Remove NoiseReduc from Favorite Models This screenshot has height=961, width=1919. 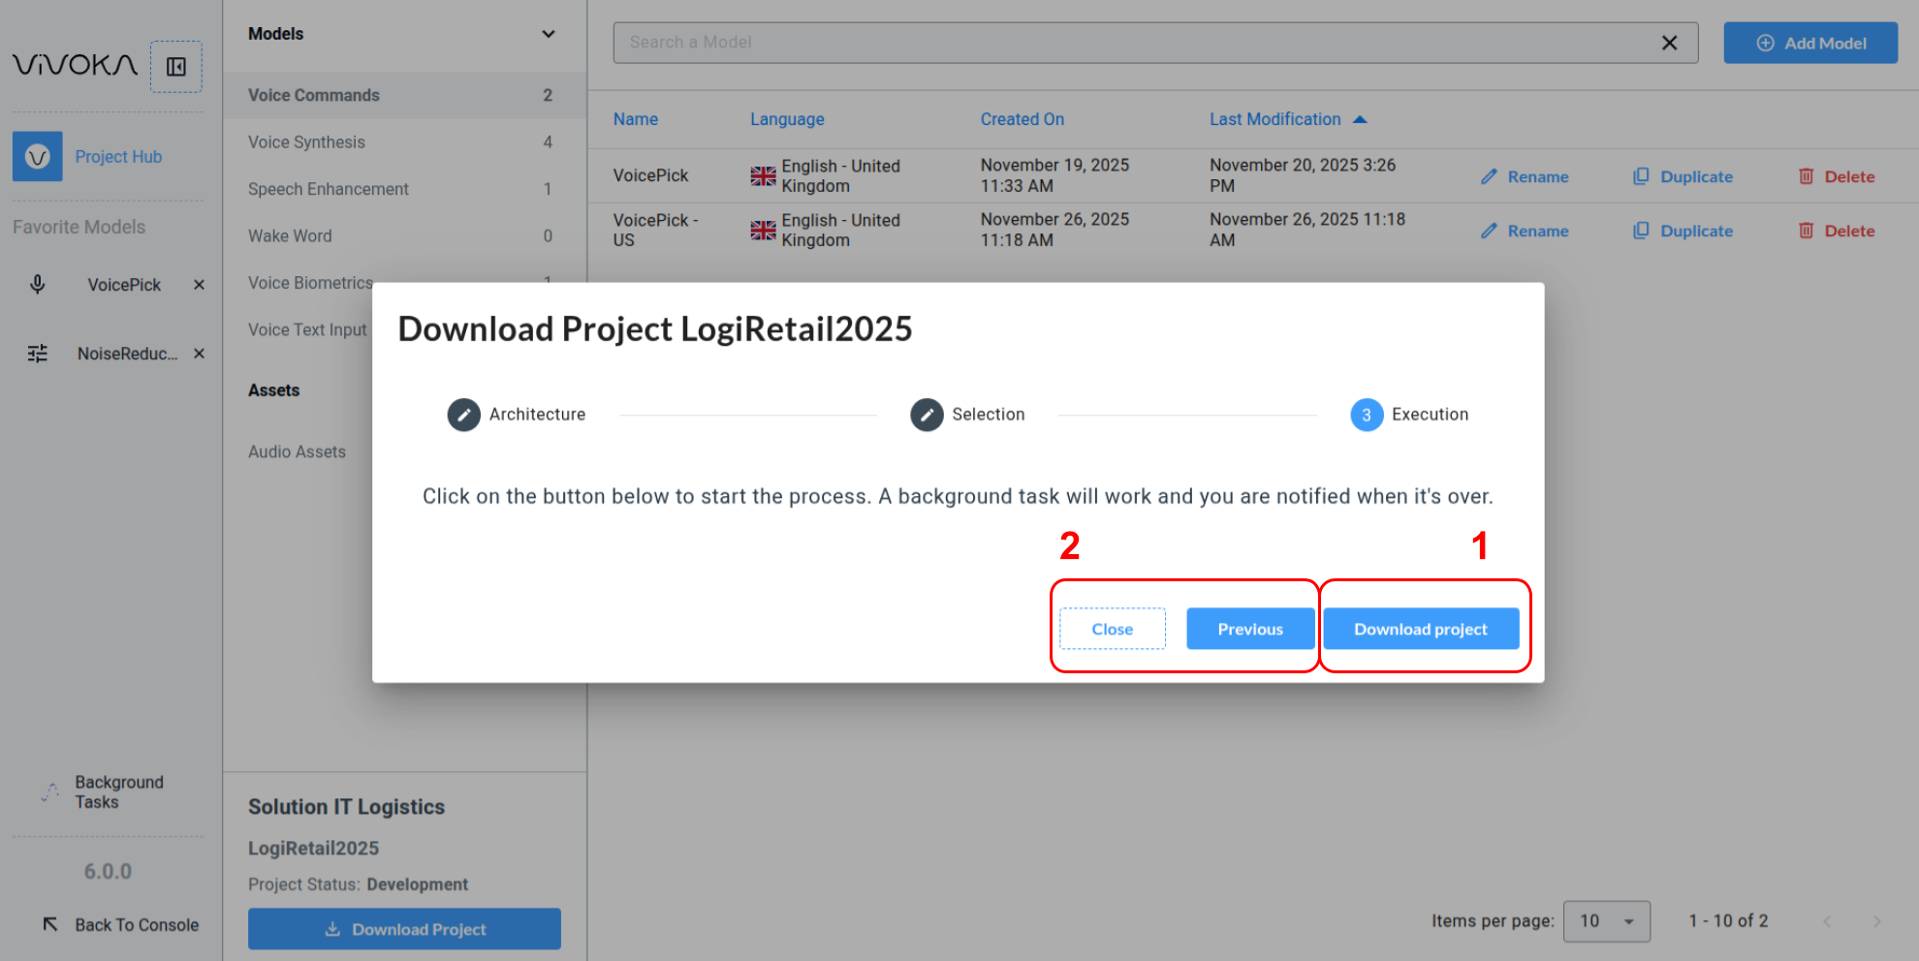[199, 354]
